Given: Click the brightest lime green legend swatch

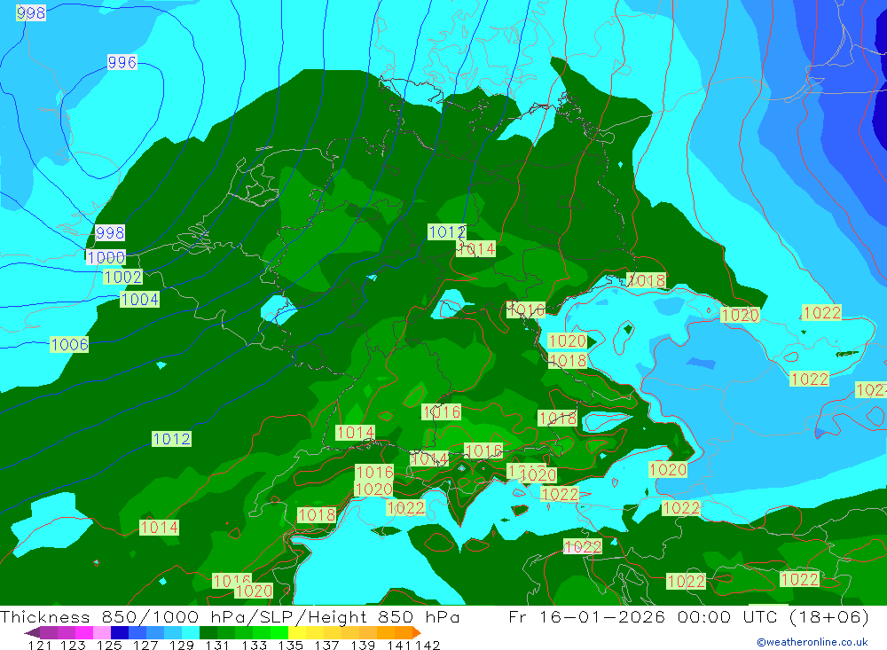Looking at the screenshot, I should point(279,632).
